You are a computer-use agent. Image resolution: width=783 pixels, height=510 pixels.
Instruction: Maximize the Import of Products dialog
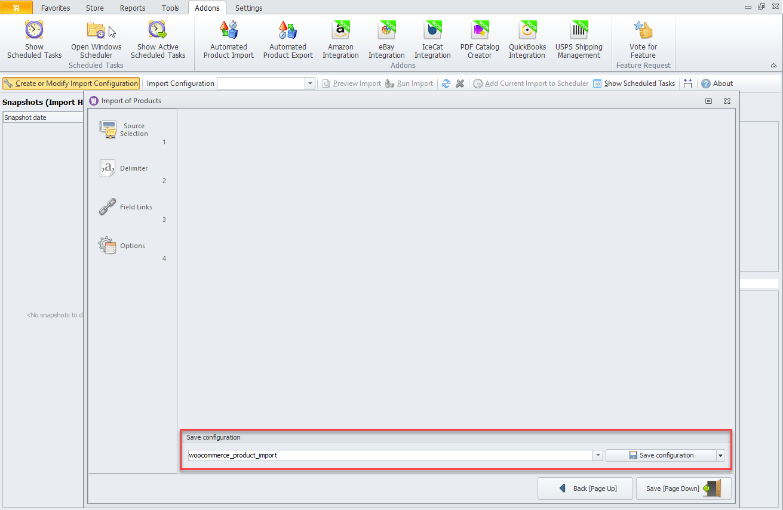pyautogui.click(x=709, y=101)
